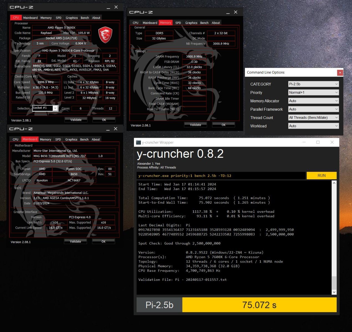
Task: Click the Nuvoton LPCIO field
Action: click(42, 180)
